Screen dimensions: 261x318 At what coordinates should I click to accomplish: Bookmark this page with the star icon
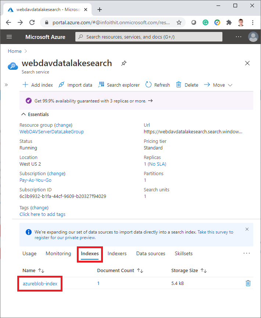[x=179, y=22]
